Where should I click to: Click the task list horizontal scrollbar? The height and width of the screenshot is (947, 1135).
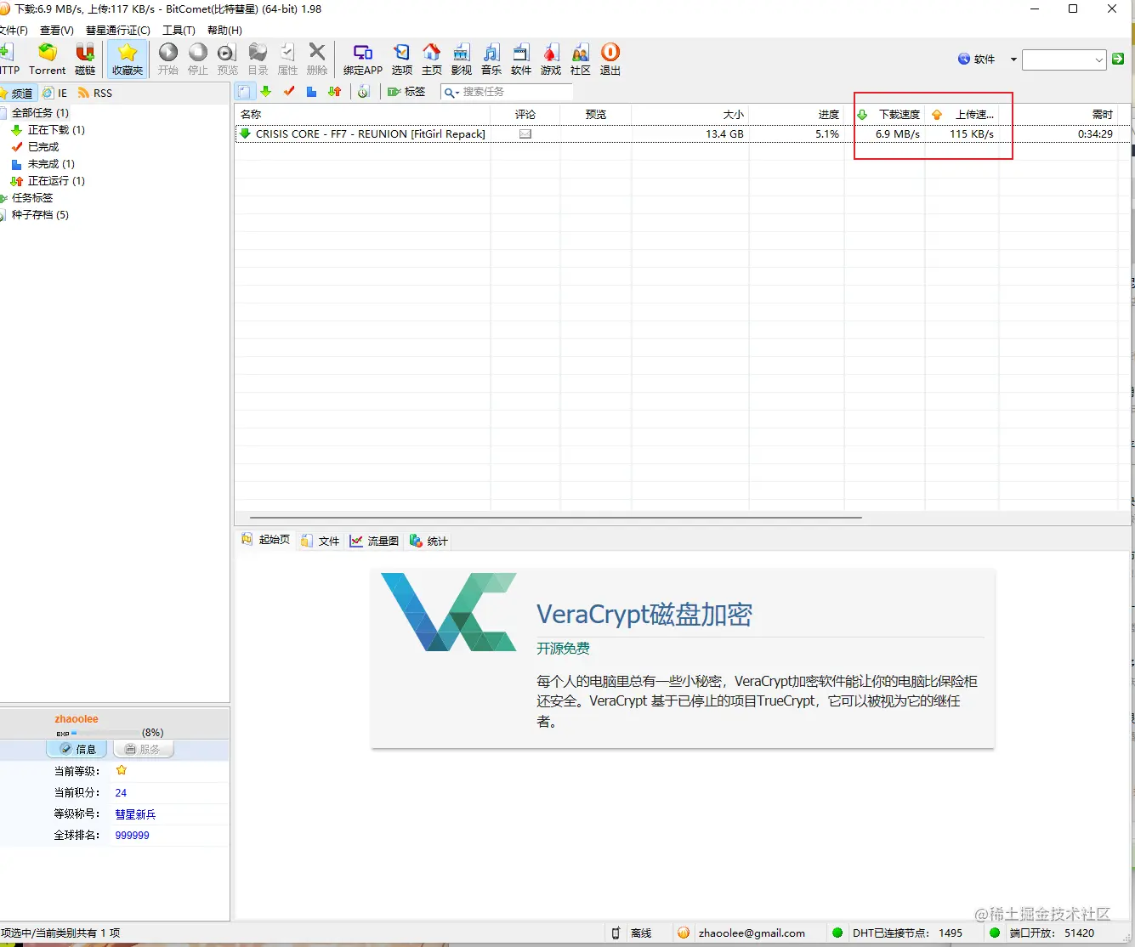point(556,517)
